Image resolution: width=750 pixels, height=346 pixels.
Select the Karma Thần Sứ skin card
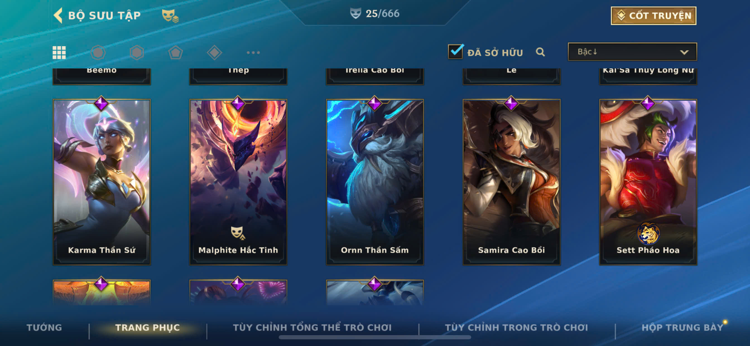(x=102, y=182)
